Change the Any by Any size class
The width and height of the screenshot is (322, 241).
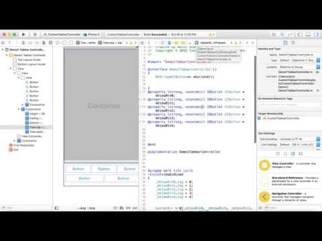coord(87,208)
